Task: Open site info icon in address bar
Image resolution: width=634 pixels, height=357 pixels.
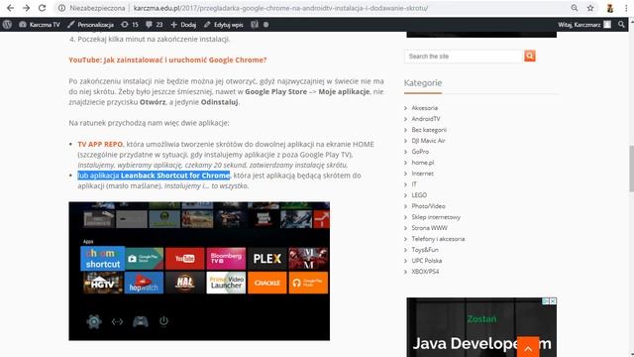Action: point(61,8)
